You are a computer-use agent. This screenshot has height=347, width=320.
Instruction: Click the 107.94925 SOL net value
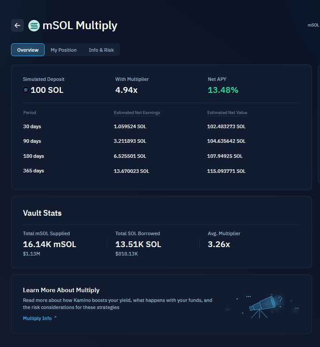pos(225,156)
